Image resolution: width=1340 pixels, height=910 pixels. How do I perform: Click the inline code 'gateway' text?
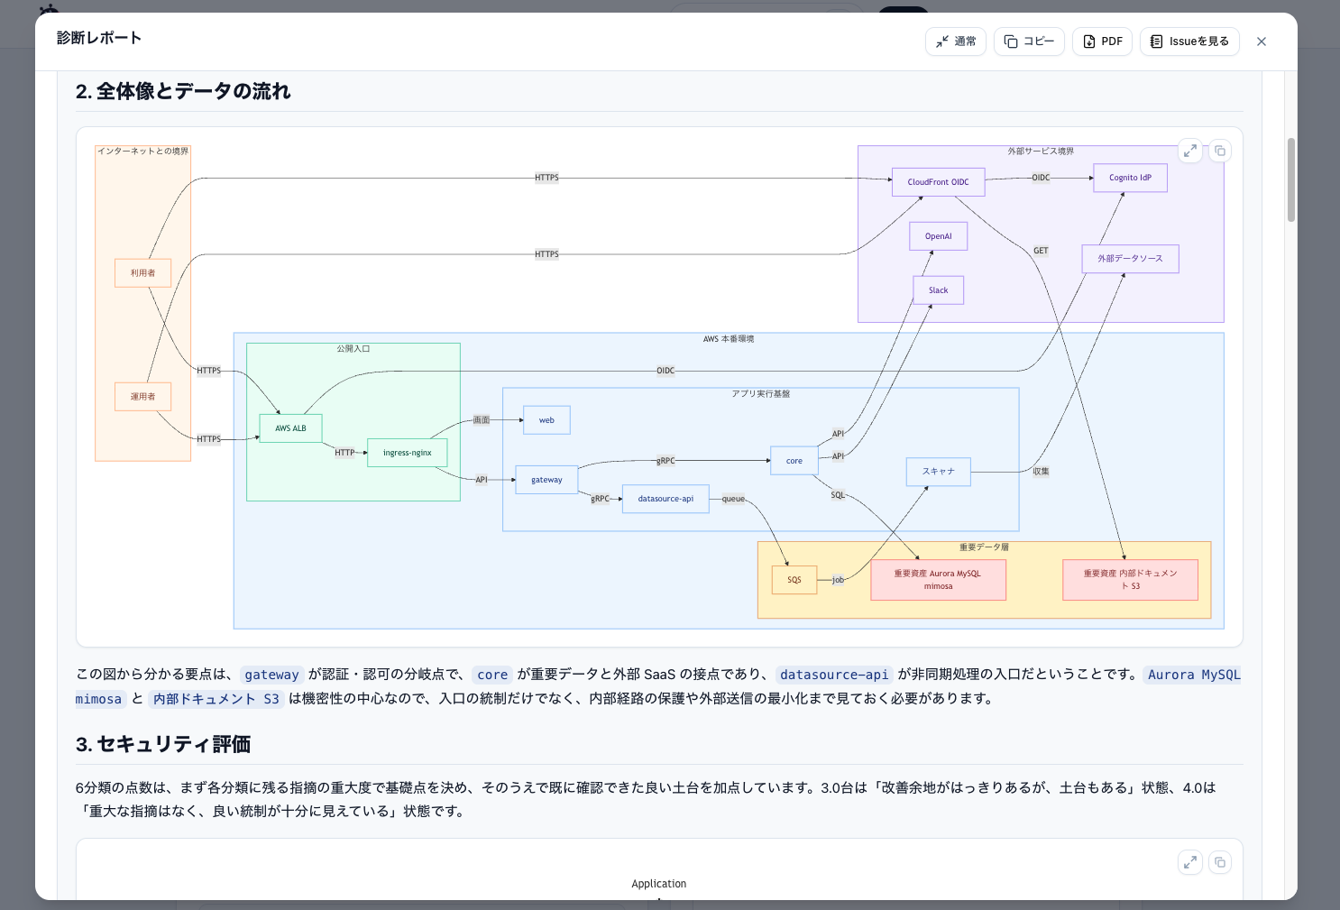point(271,675)
